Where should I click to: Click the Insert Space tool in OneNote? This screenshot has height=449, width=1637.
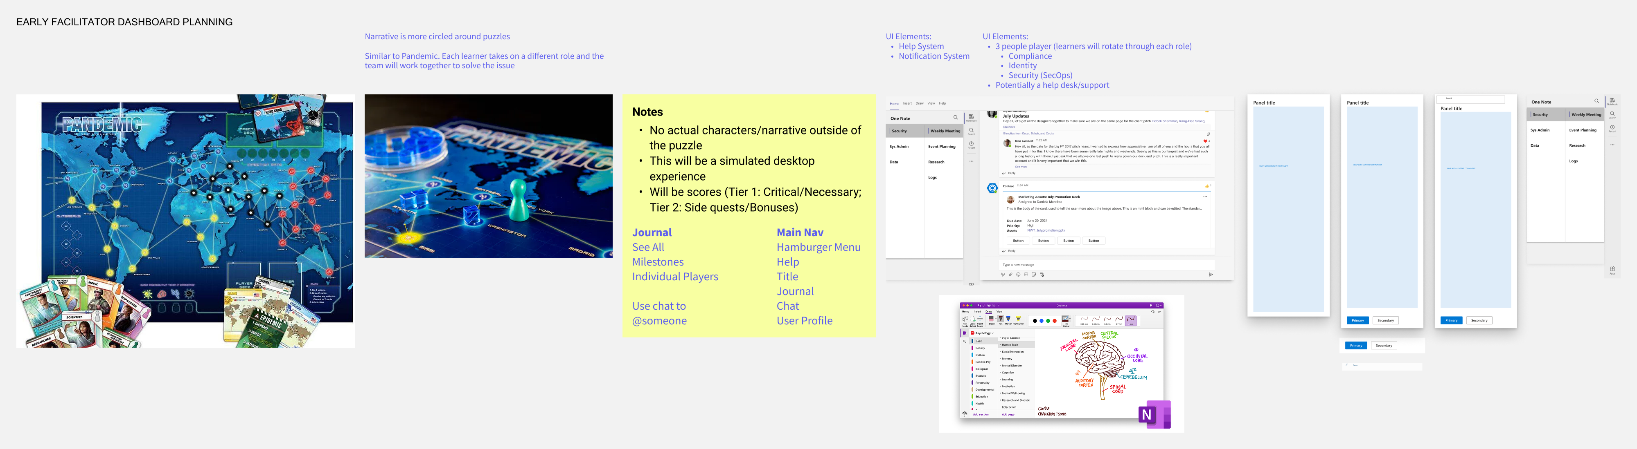[x=980, y=322]
